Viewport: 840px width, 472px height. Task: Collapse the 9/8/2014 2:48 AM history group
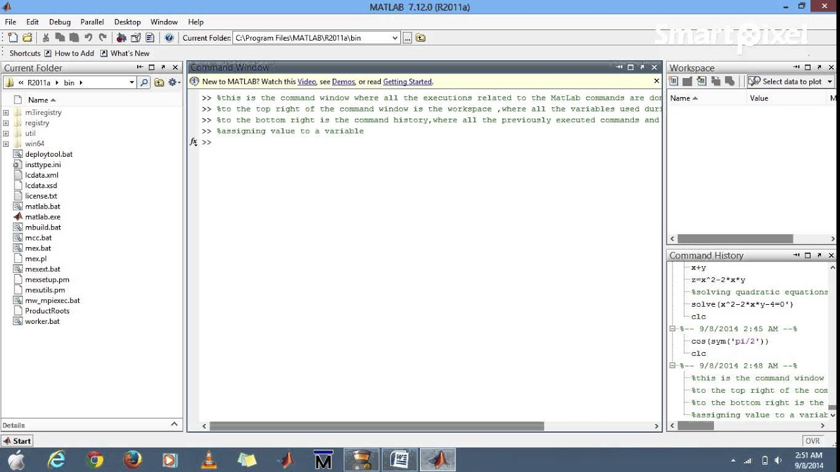click(673, 366)
